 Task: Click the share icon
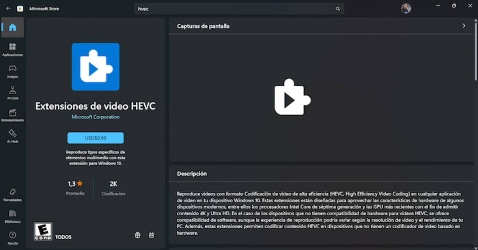[152, 235]
